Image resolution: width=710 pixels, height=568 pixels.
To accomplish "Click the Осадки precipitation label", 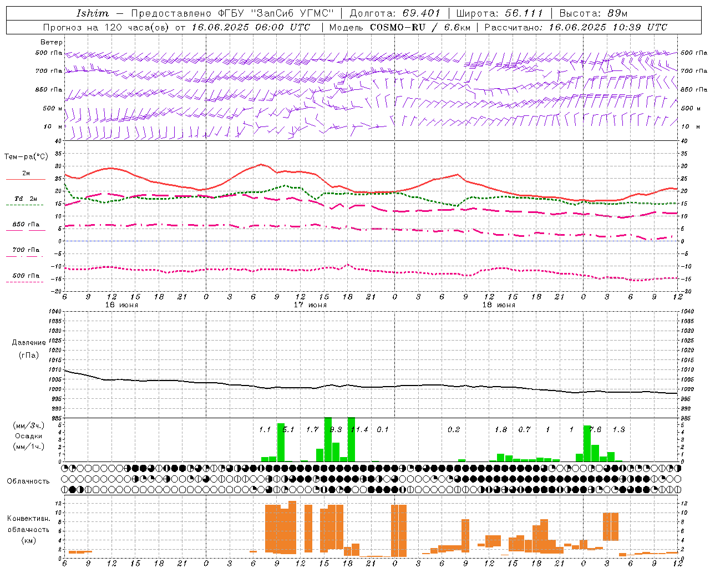I will 28,436.
